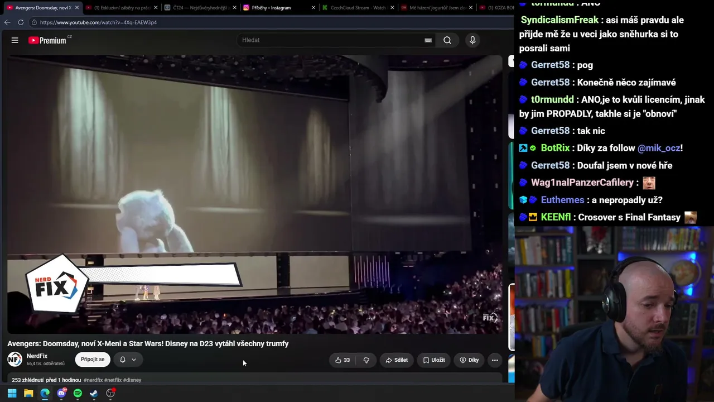Click the #disney hashtag
This screenshot has width=714, height=402.
(132, 380)
